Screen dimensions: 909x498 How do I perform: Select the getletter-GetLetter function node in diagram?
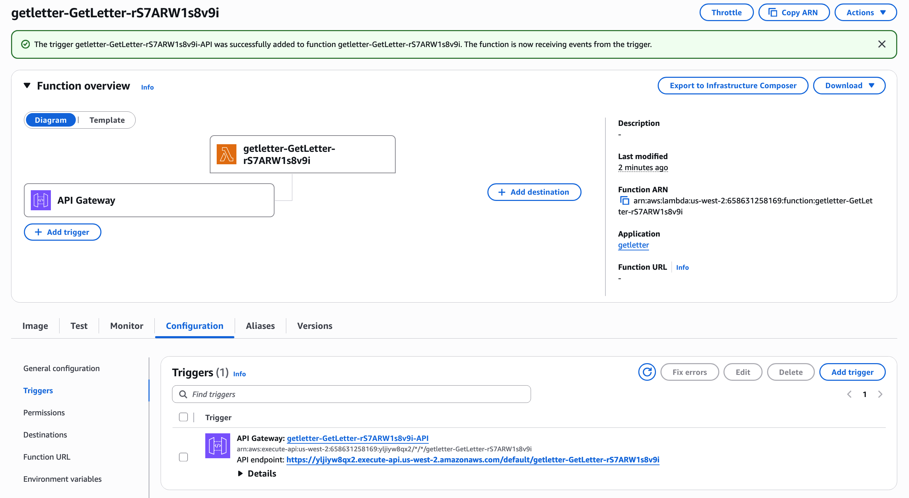(x=303, y=154)
